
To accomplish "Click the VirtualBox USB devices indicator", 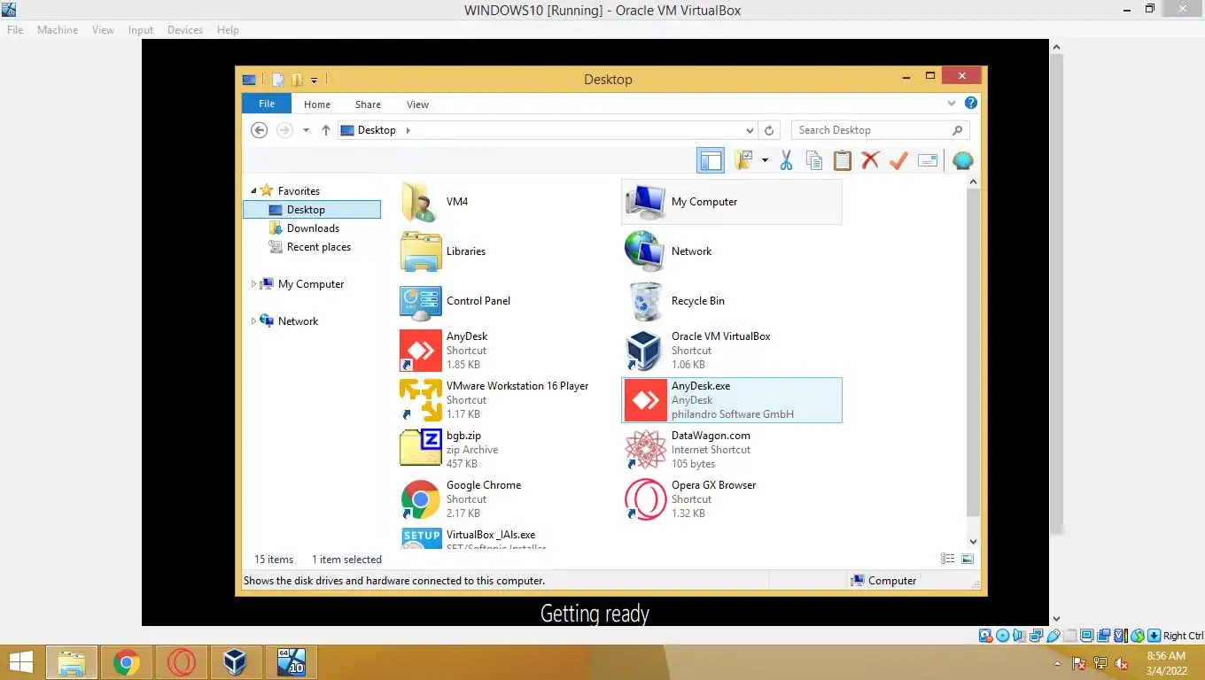I will click(1053, 636).
